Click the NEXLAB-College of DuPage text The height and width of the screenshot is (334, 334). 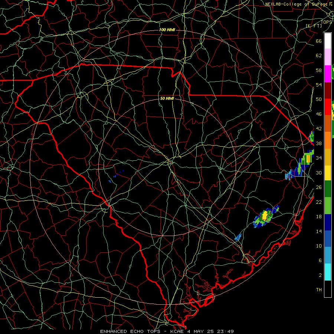coord(297,4)
